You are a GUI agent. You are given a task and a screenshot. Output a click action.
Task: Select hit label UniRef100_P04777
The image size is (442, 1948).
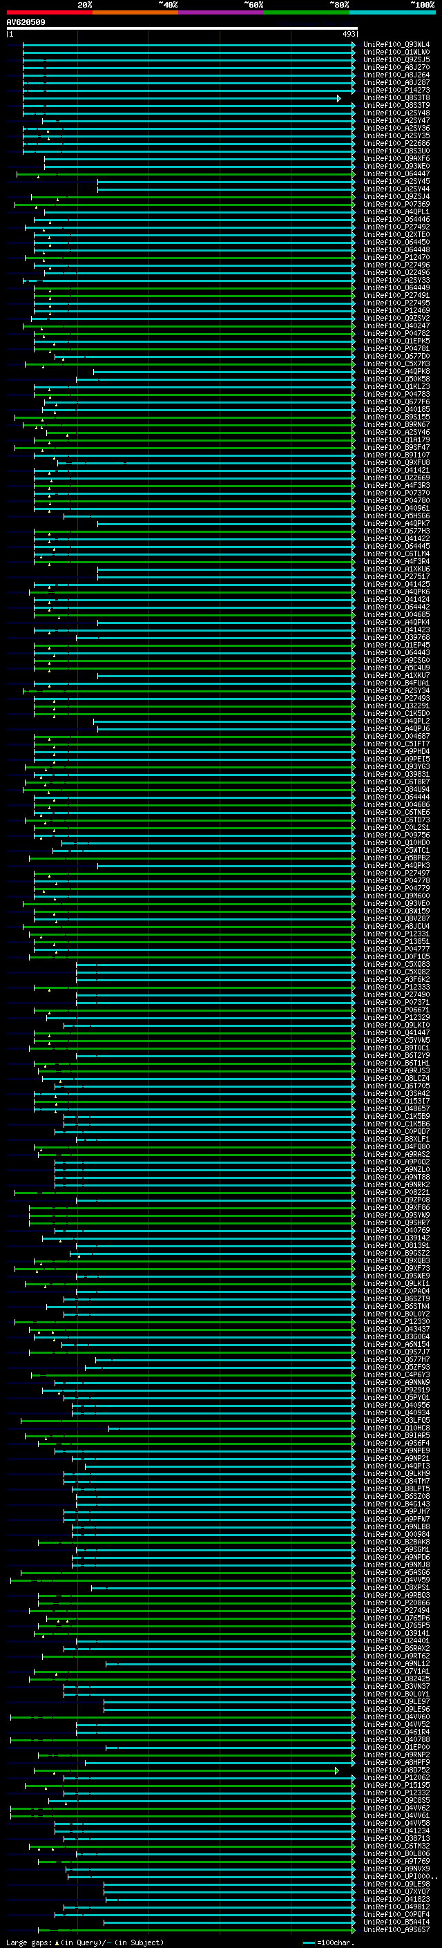(x=396, y=949)
